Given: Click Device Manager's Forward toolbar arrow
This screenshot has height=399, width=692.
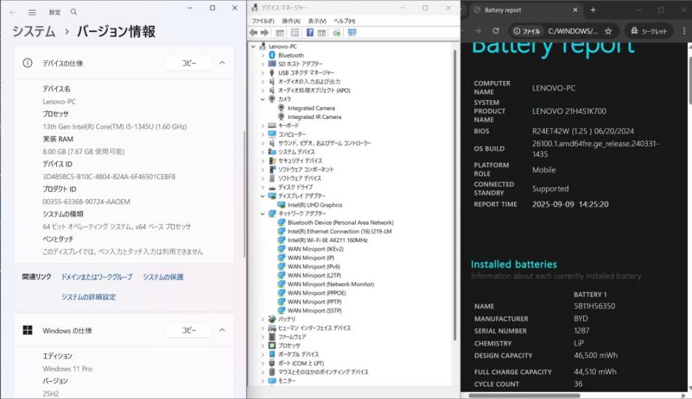Looking at the screenshot, I should coord(264,33).
